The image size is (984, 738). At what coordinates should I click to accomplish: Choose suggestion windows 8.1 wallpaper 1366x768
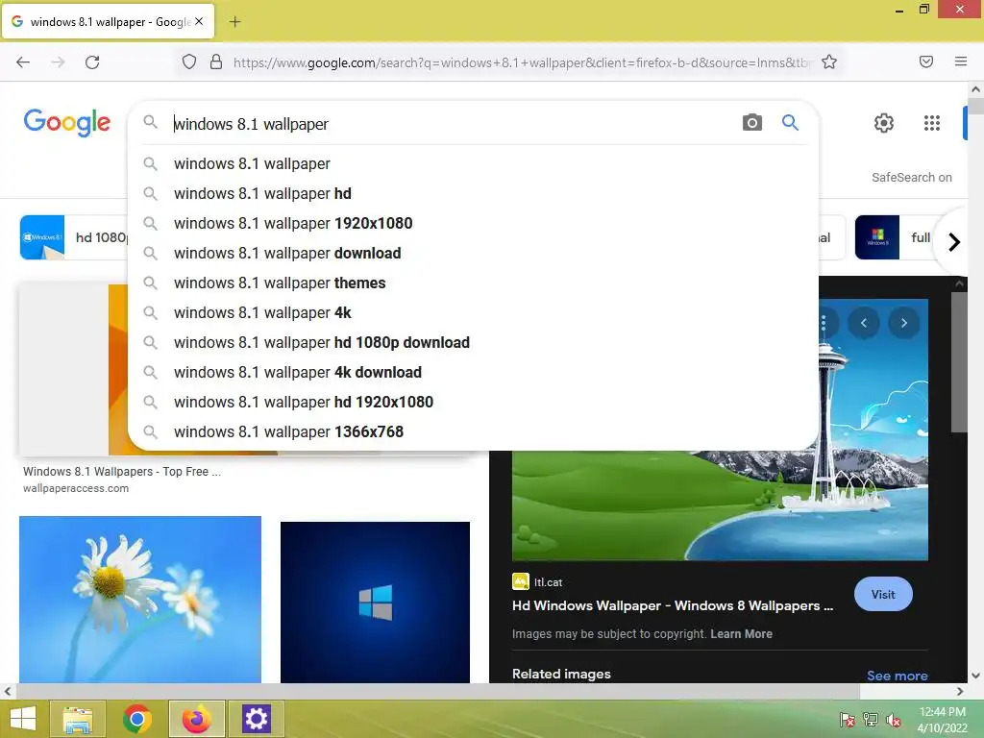(474, 431)
